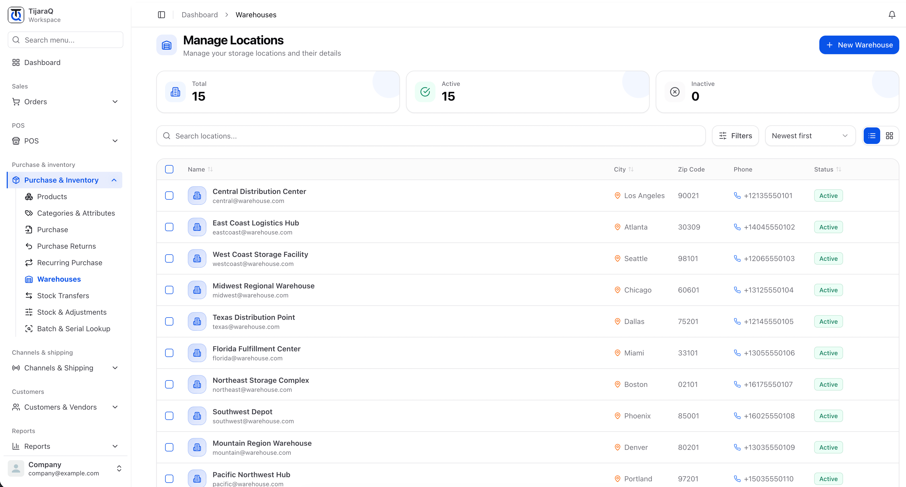Click the TijaraQ workspace logo
The height and width of the screenshot is (487, 906).
point(16,15)
